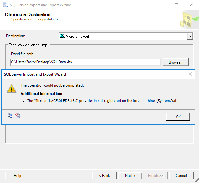Cancel the Import and Export Wizard
The width and height of the screenshot is (199, 183).
(181, 176)
